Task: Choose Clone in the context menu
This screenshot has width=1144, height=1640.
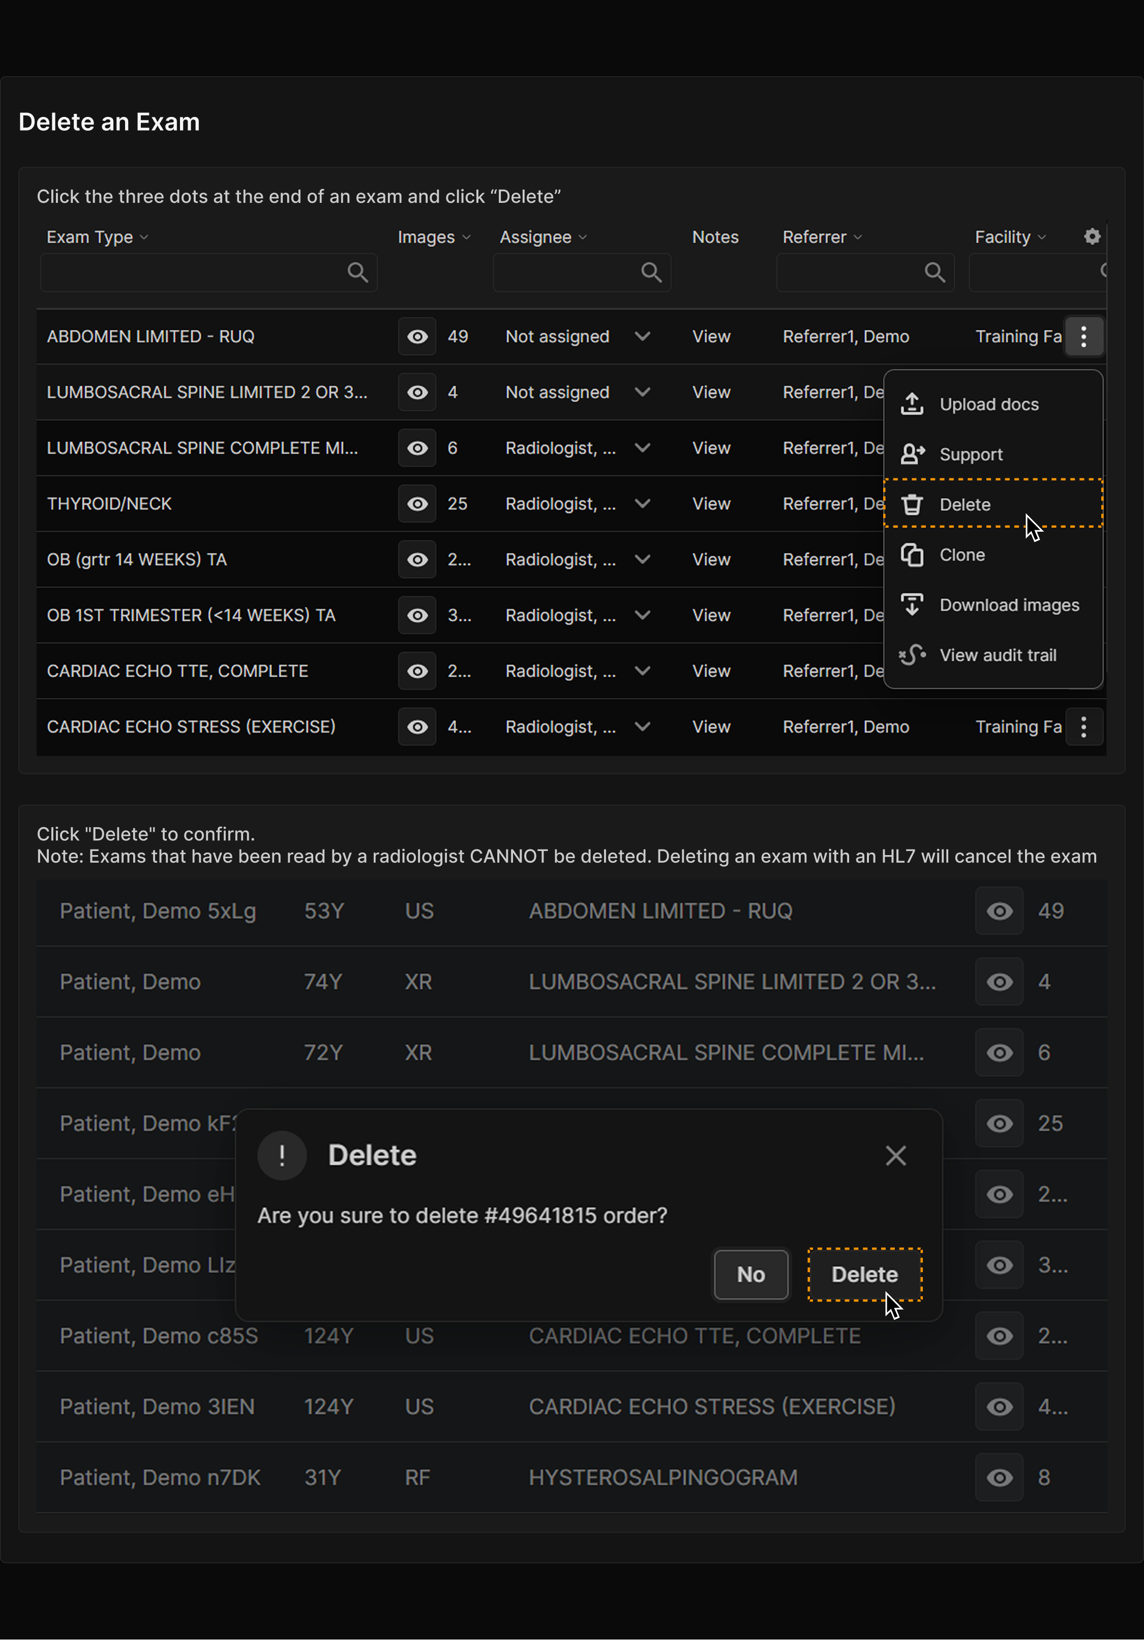Action: pos(993,555)
